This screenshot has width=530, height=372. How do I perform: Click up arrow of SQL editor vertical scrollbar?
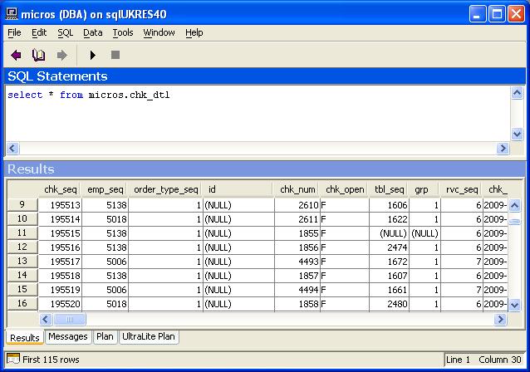coord(517,92)
